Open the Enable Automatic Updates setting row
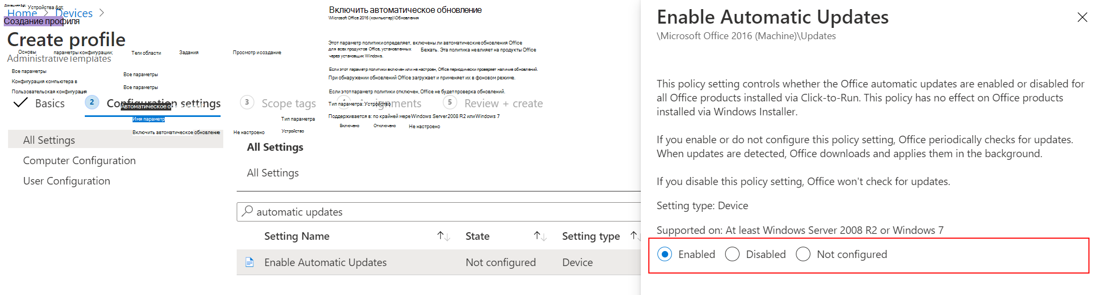This screenshot has width=1097, height=295. [x=438, y=262]
